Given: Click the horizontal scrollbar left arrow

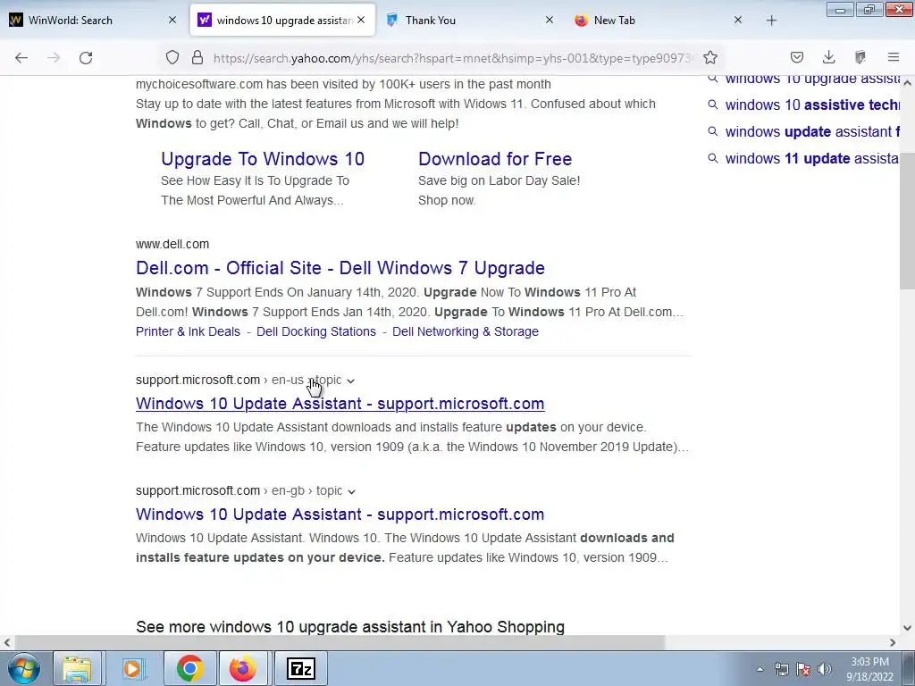Looking at the screenshot, I should pyautogui.click(x=7, y=642).
